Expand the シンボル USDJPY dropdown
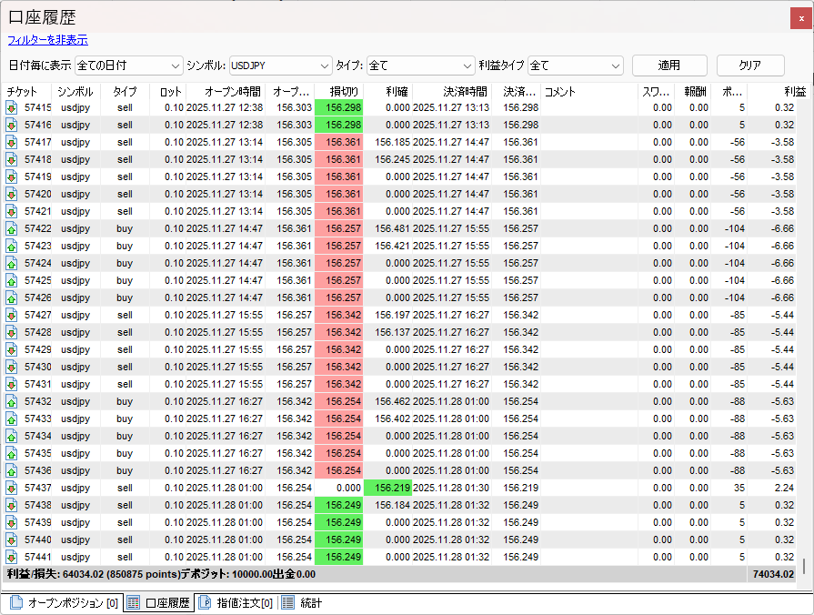814x615 pixels. pyautogui.click(x=279, y=66)
